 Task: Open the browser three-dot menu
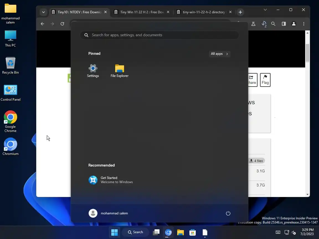[304, 24]
